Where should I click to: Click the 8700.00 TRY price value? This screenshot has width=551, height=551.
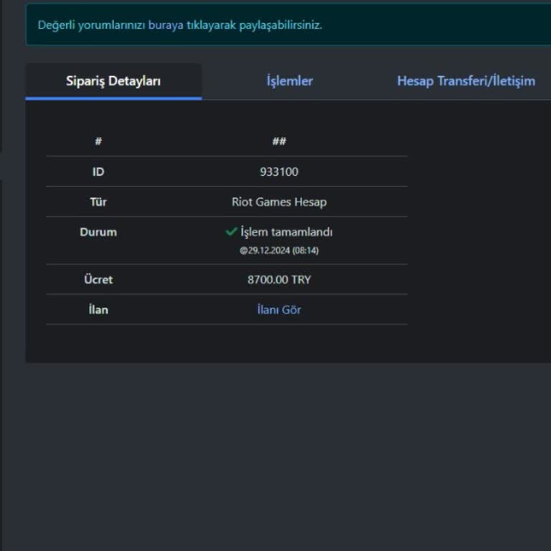(279, 280)
